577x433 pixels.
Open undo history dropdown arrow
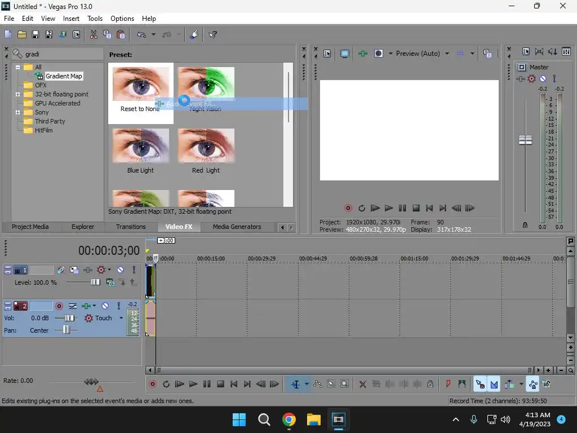[153, 34]
